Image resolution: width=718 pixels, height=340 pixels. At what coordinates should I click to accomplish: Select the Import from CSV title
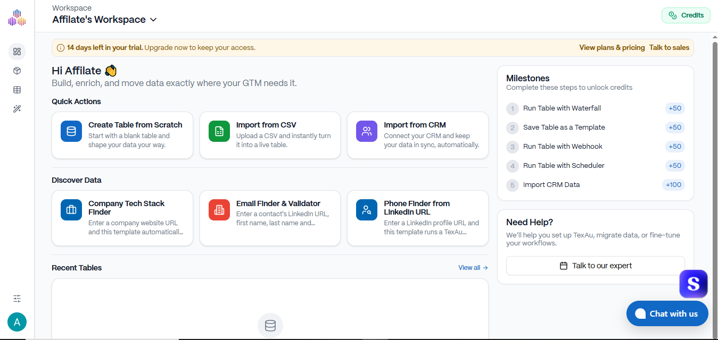266,125
